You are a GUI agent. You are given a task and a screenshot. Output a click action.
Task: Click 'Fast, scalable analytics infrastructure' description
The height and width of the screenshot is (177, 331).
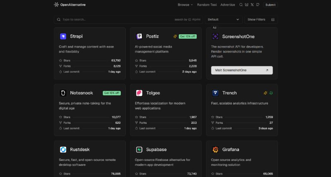pyautogui.click(x=240, y=103)
